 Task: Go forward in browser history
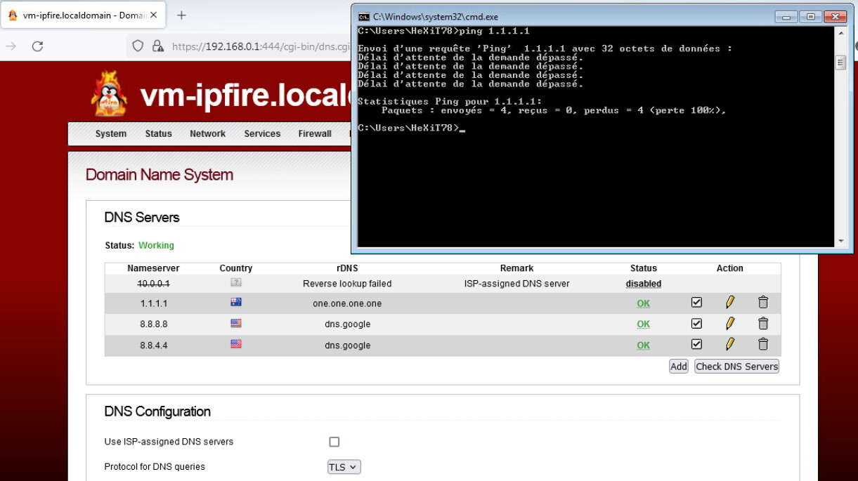point(11,46)
